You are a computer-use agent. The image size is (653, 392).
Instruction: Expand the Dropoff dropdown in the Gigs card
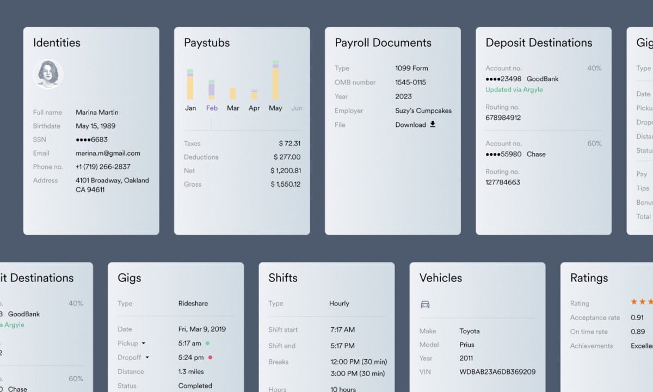146,357
